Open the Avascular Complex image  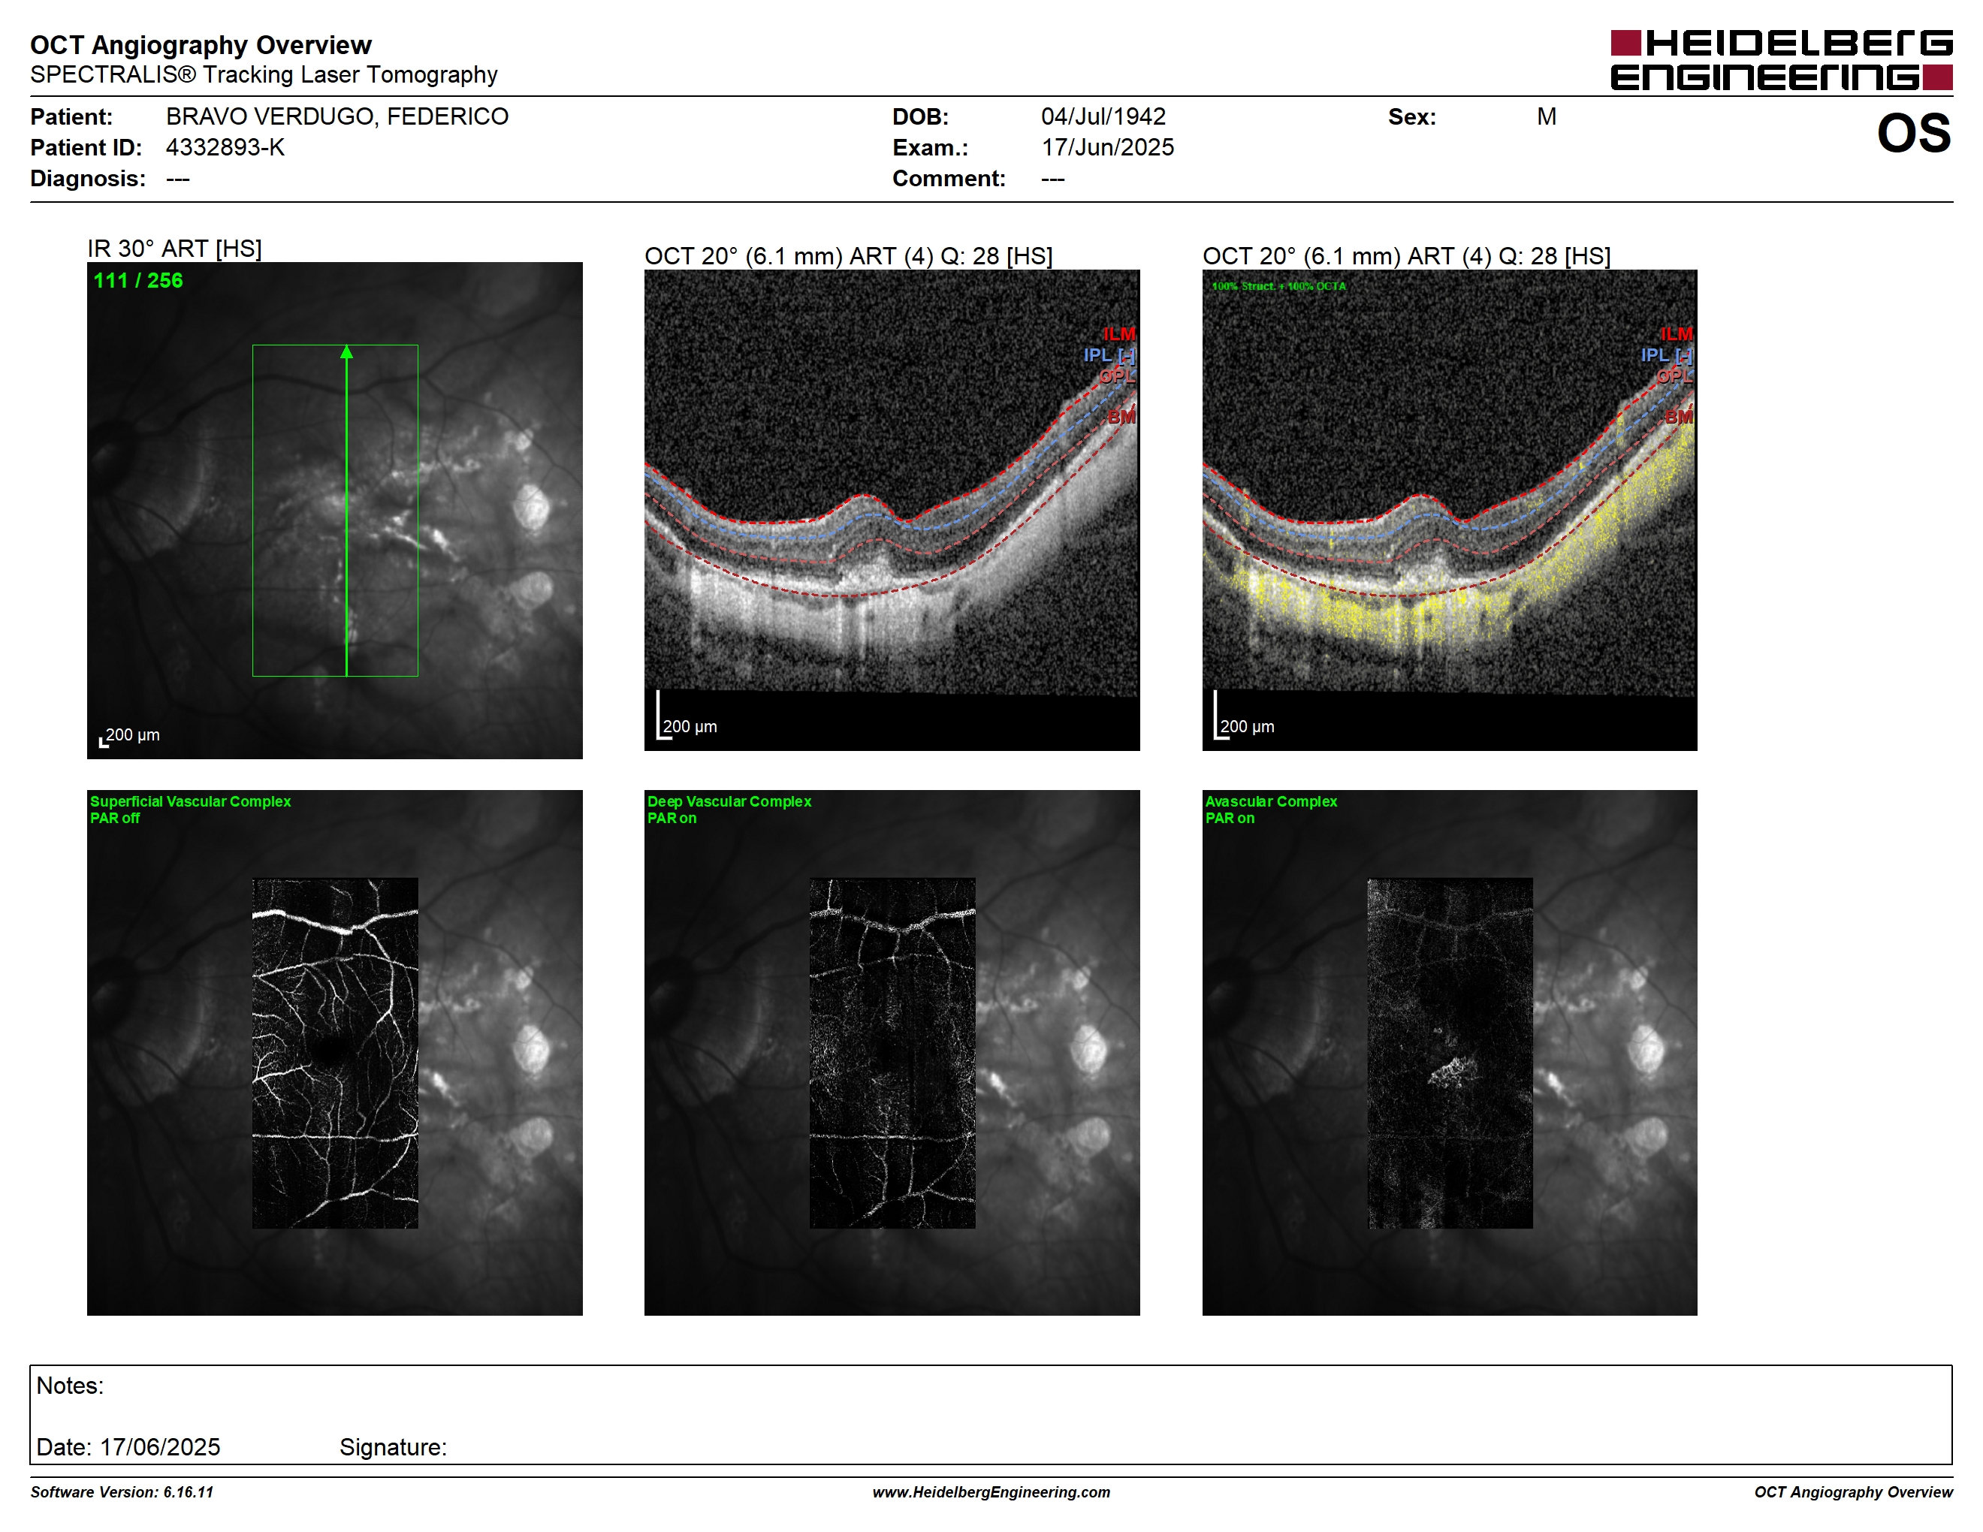[x=1449, y=1053]
